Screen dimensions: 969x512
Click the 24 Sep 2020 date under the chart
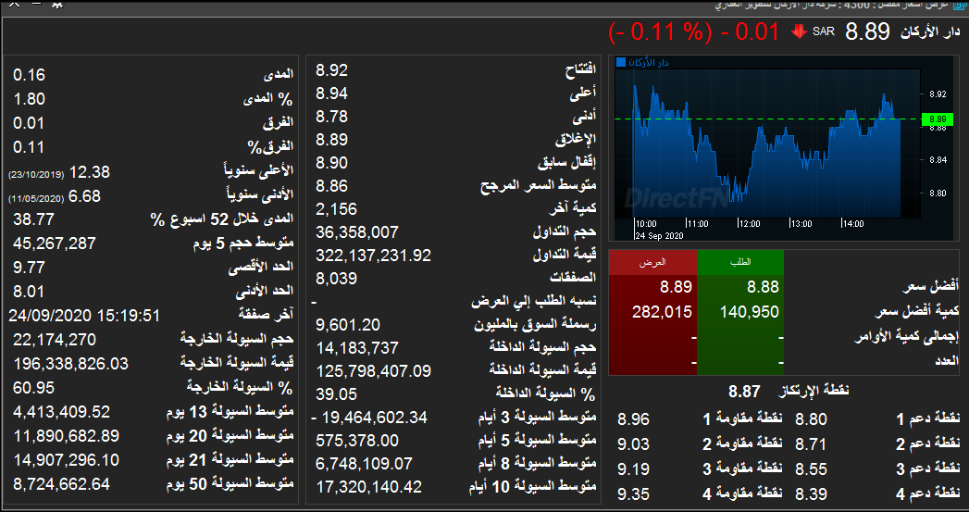[x=659, y=235]
